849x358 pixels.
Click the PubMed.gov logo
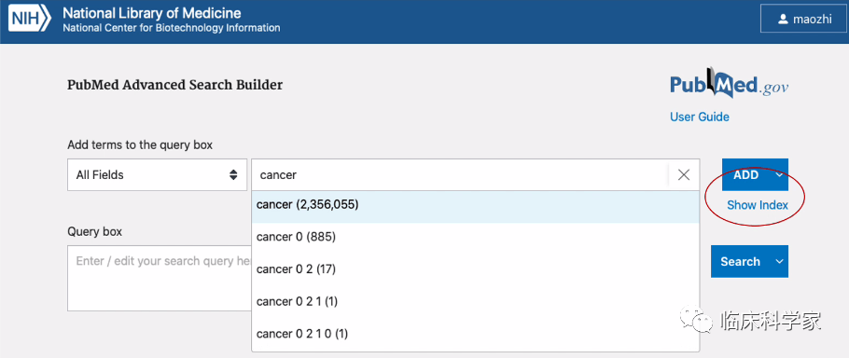729,84
